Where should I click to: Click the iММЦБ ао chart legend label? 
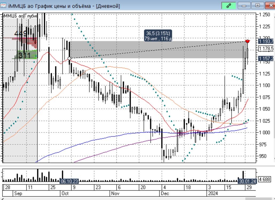pyautogui.click(x=20, y=16)
